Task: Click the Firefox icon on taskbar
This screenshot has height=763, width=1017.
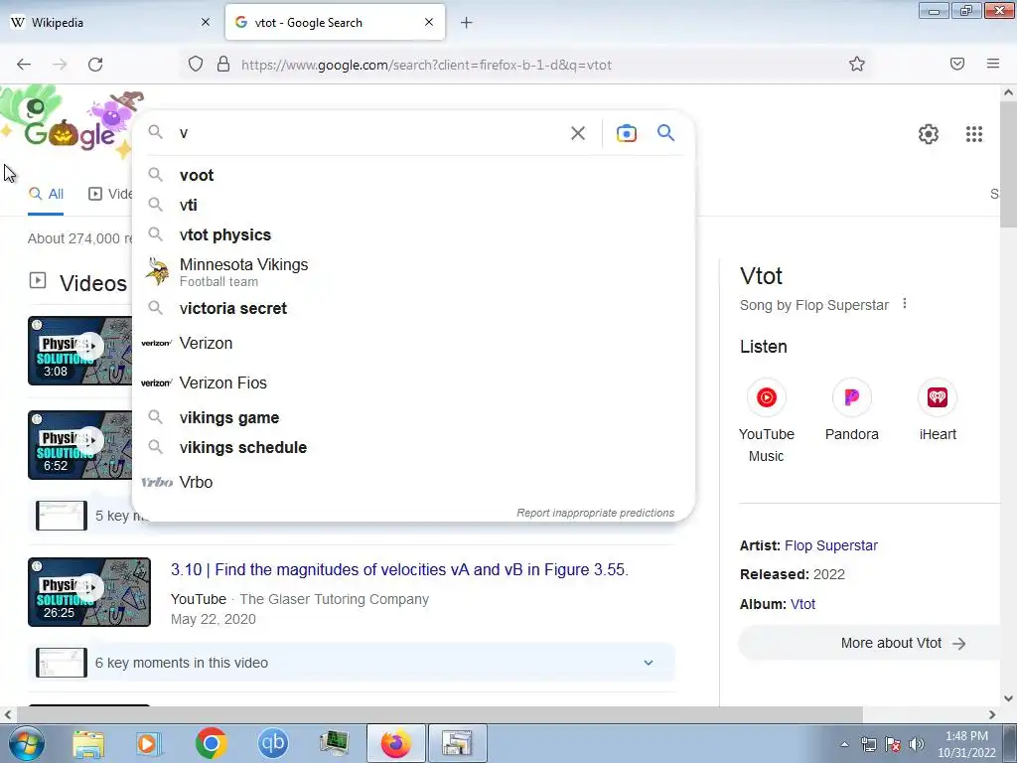Action: (395, 743)
